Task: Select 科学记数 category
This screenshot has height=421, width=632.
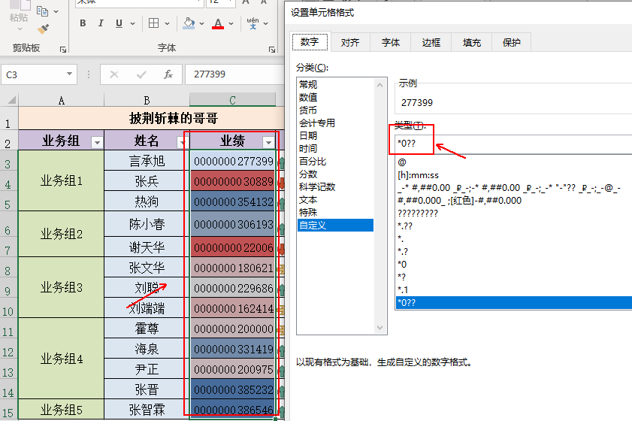Action: click(336, 186)
